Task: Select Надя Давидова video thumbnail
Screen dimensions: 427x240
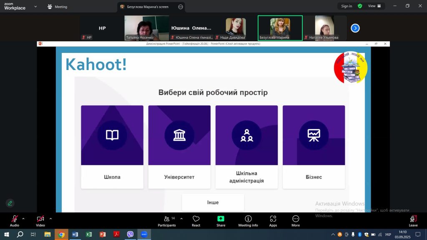Action: tap(236, 28)
